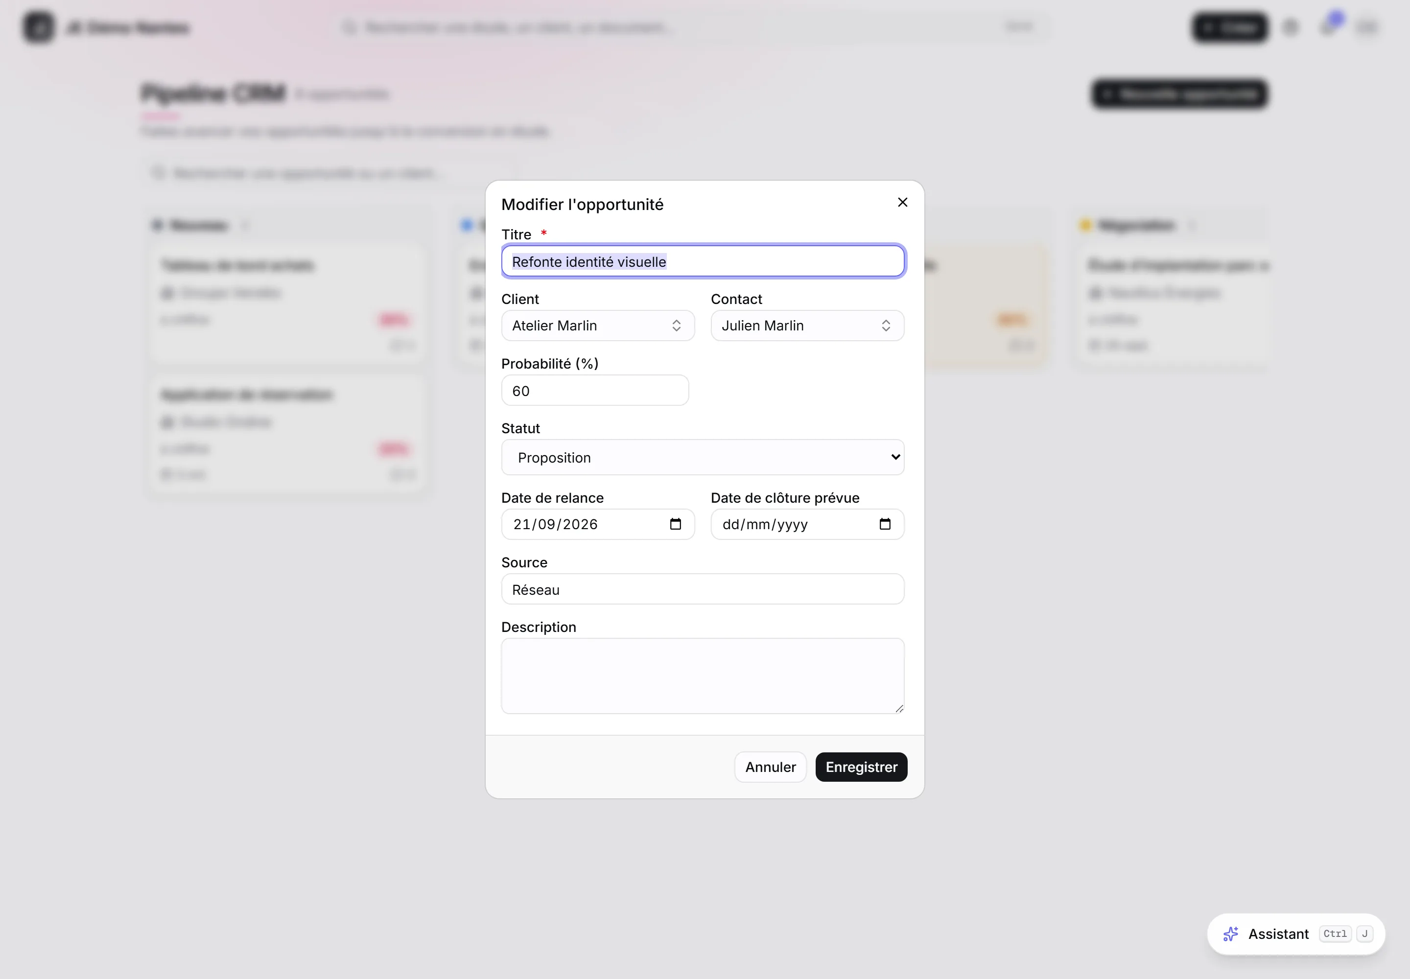
Task: Cancel editing with the Annuler button
Action: (x=770, y=768)
